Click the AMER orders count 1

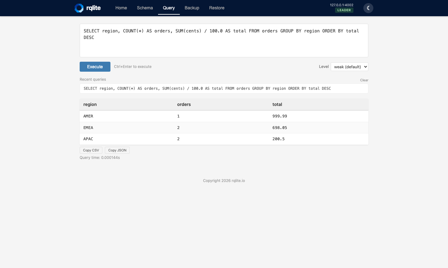point(178,116)
